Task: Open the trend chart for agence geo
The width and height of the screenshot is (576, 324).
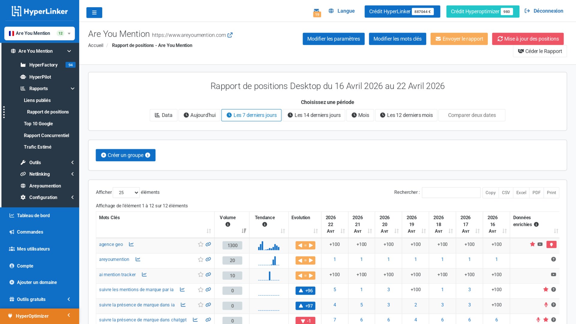Action: [x=131, y=244]
